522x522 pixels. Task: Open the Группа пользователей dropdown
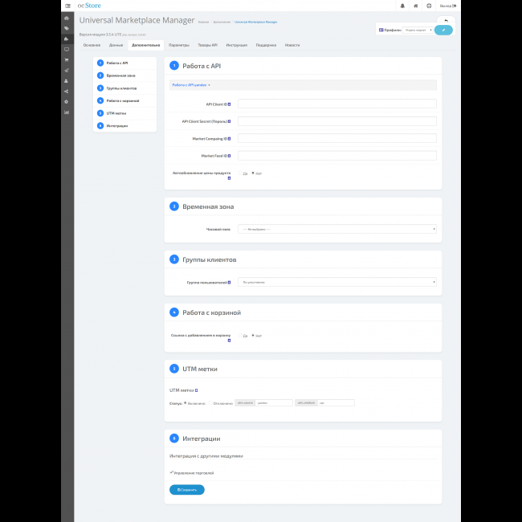[x=336, y=282]
